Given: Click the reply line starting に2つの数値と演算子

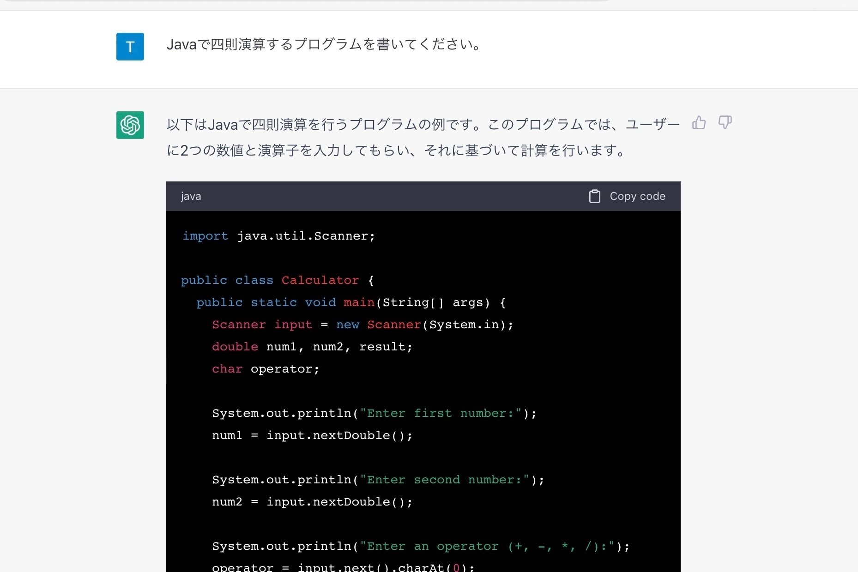Looking at the screenshot, I should click(x=396, y=151).
